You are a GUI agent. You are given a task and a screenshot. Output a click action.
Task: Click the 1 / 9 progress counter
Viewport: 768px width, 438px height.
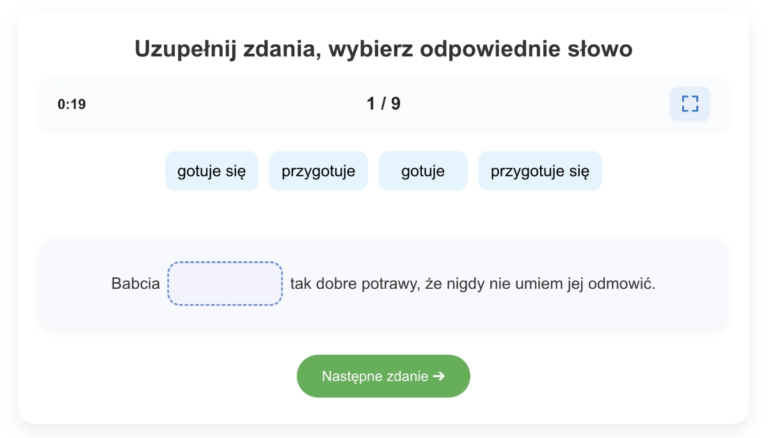point(383,104)
